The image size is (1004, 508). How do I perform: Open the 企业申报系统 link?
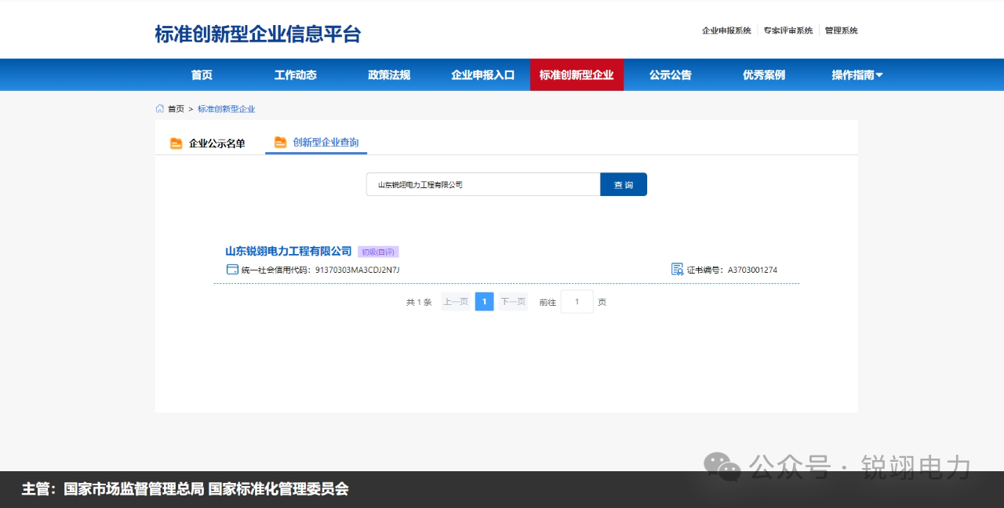click(726, 31)
